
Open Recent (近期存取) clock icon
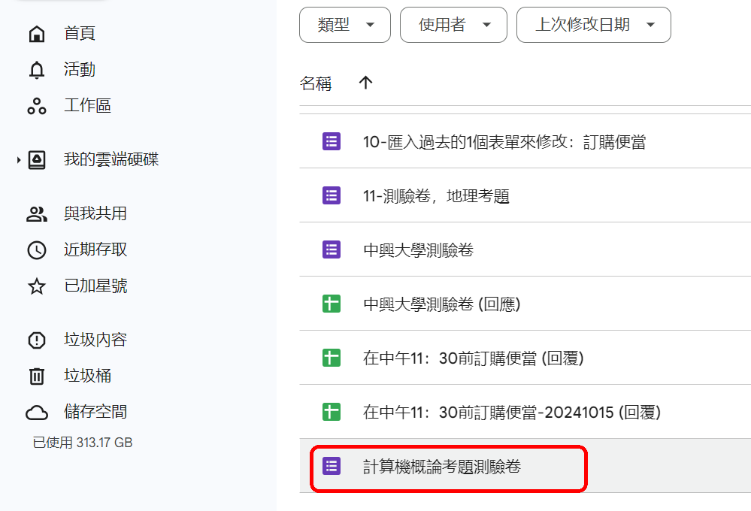point(36,250)
